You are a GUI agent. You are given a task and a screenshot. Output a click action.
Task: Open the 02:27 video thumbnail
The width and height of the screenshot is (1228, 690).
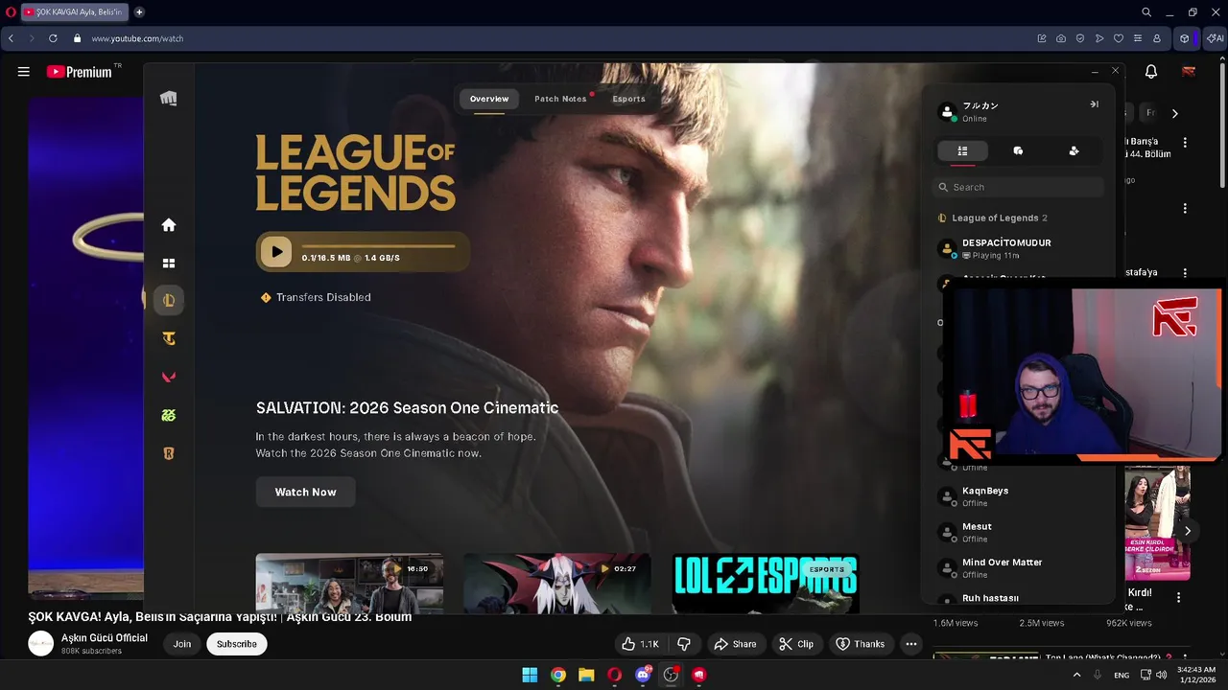tap(556, 583)
